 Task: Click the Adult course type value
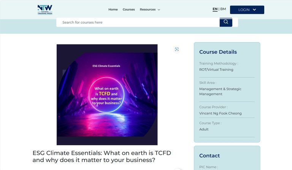click(204, 129)
